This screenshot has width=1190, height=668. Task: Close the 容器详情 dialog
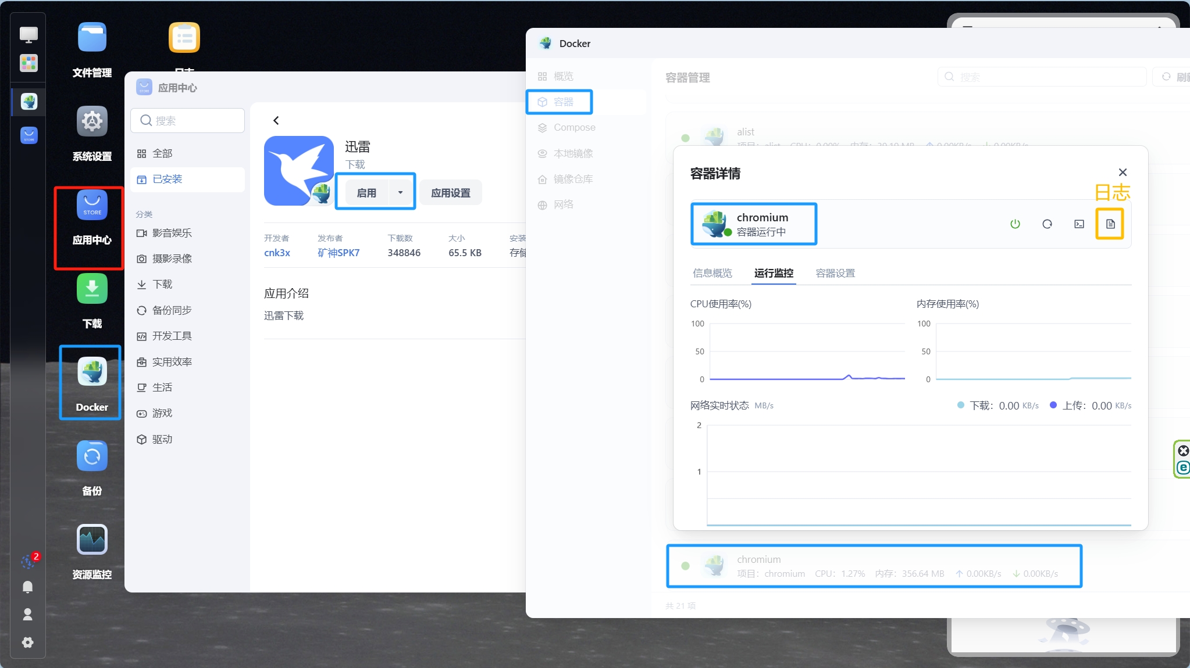point(1123,172)
